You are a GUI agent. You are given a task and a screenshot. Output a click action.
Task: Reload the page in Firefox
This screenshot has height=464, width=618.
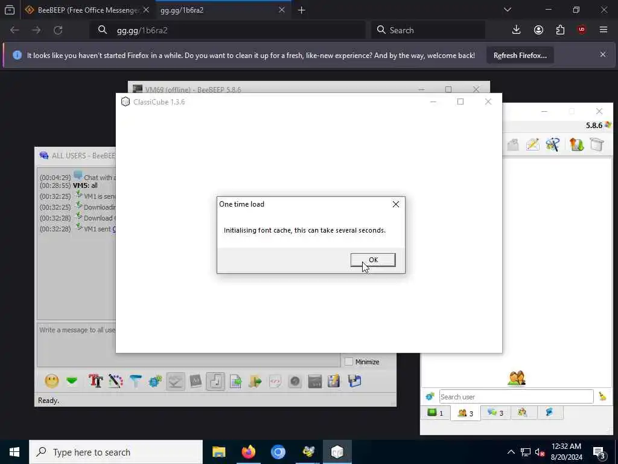pos(58,30)
